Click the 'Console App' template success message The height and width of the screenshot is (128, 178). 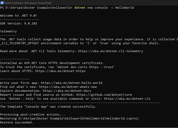(x=48, y=107)
